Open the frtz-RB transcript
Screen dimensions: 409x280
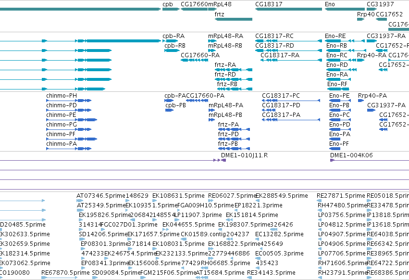[227, 84]
